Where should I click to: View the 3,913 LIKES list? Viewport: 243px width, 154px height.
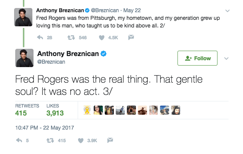tap(54, 110)
